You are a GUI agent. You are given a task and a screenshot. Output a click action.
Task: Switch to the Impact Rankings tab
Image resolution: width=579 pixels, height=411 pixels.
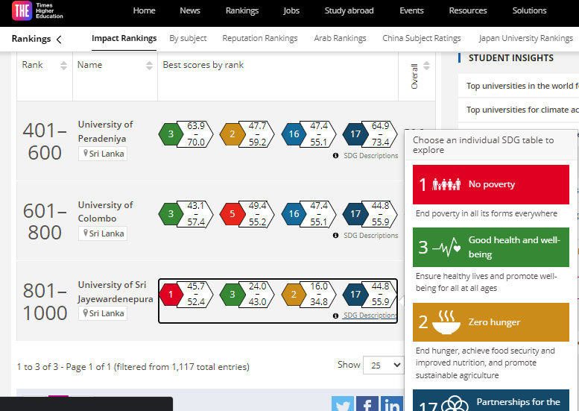(124, 39)
